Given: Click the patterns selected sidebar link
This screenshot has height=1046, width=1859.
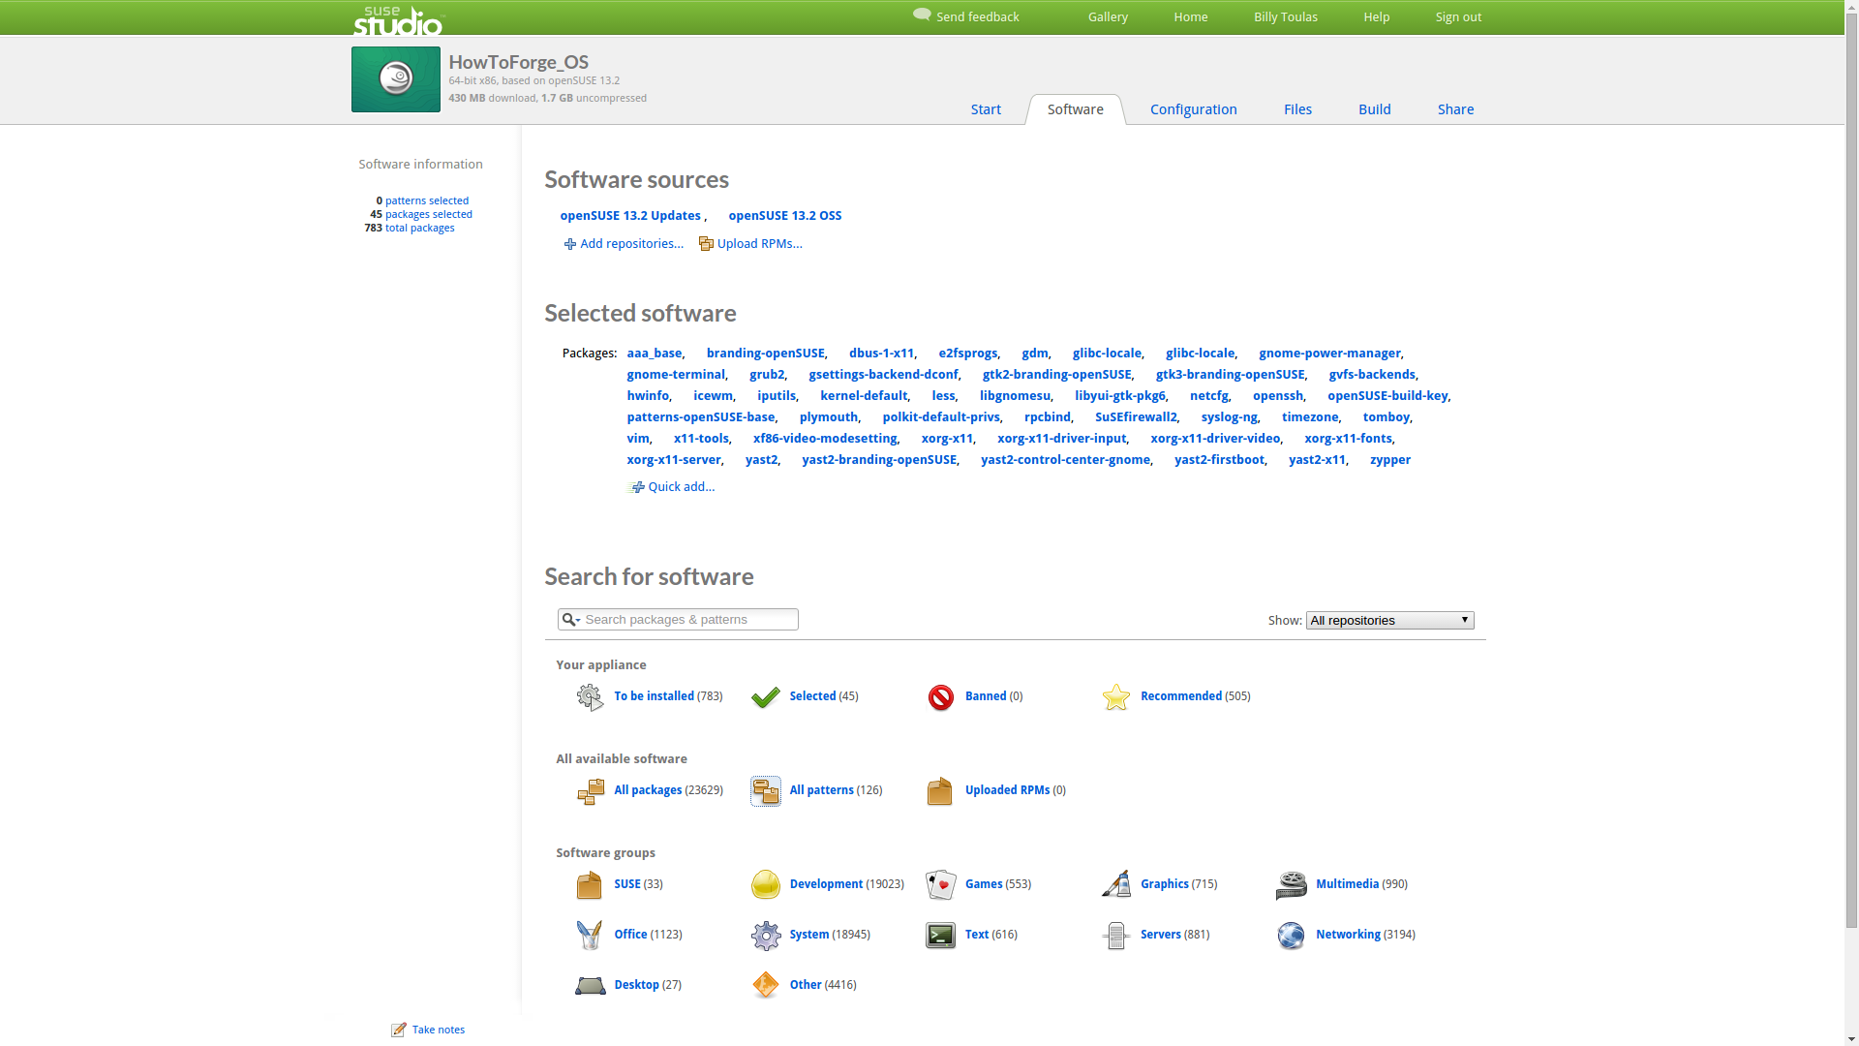Looking at the screenshot, I should pos(427,201).
